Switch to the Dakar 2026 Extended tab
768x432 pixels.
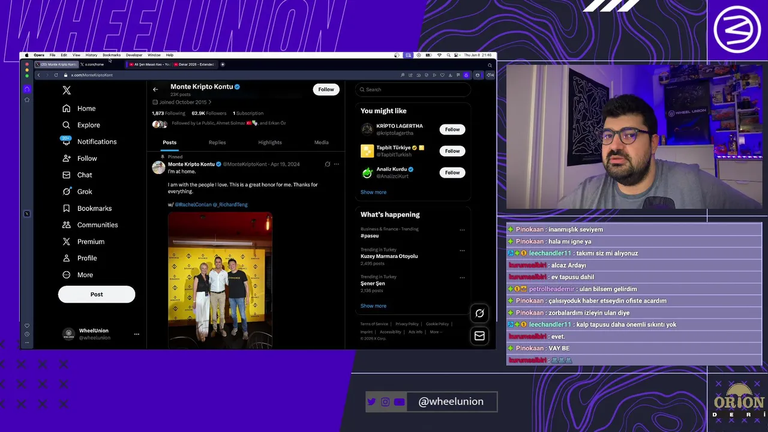pyautogui.click(x=194, y=64)
